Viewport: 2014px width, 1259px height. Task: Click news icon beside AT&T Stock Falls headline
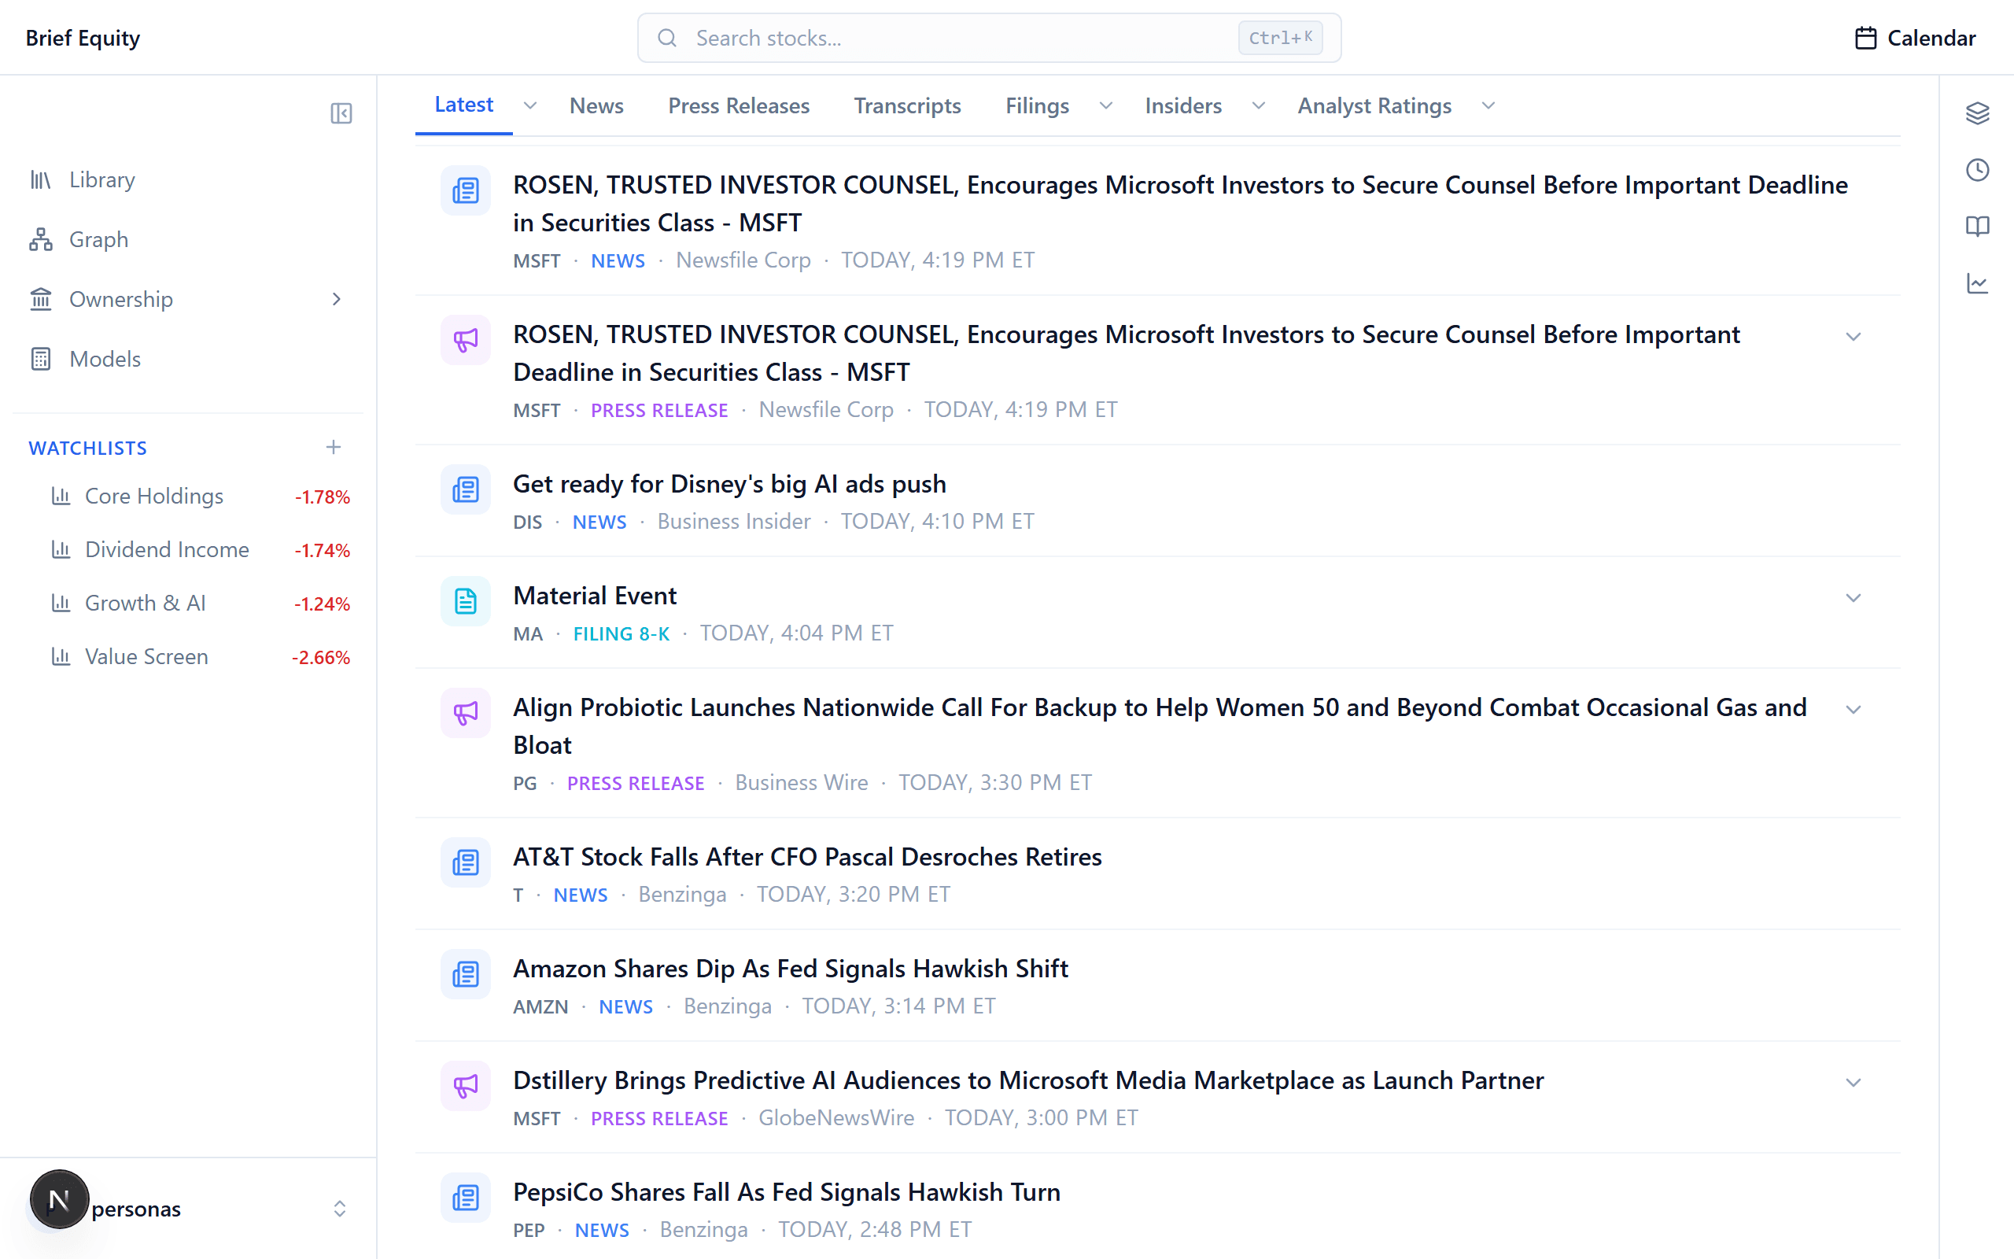point(465,862)
